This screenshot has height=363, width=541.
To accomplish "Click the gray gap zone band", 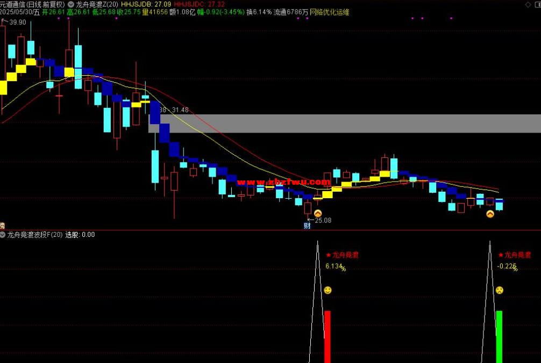I will coord(345,124).
